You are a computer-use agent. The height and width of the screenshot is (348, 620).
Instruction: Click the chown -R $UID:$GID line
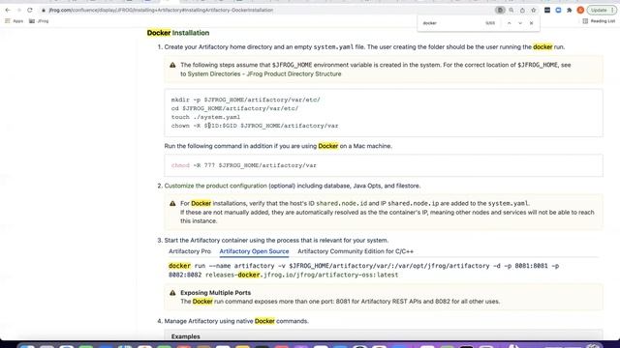tap(255, 126)
